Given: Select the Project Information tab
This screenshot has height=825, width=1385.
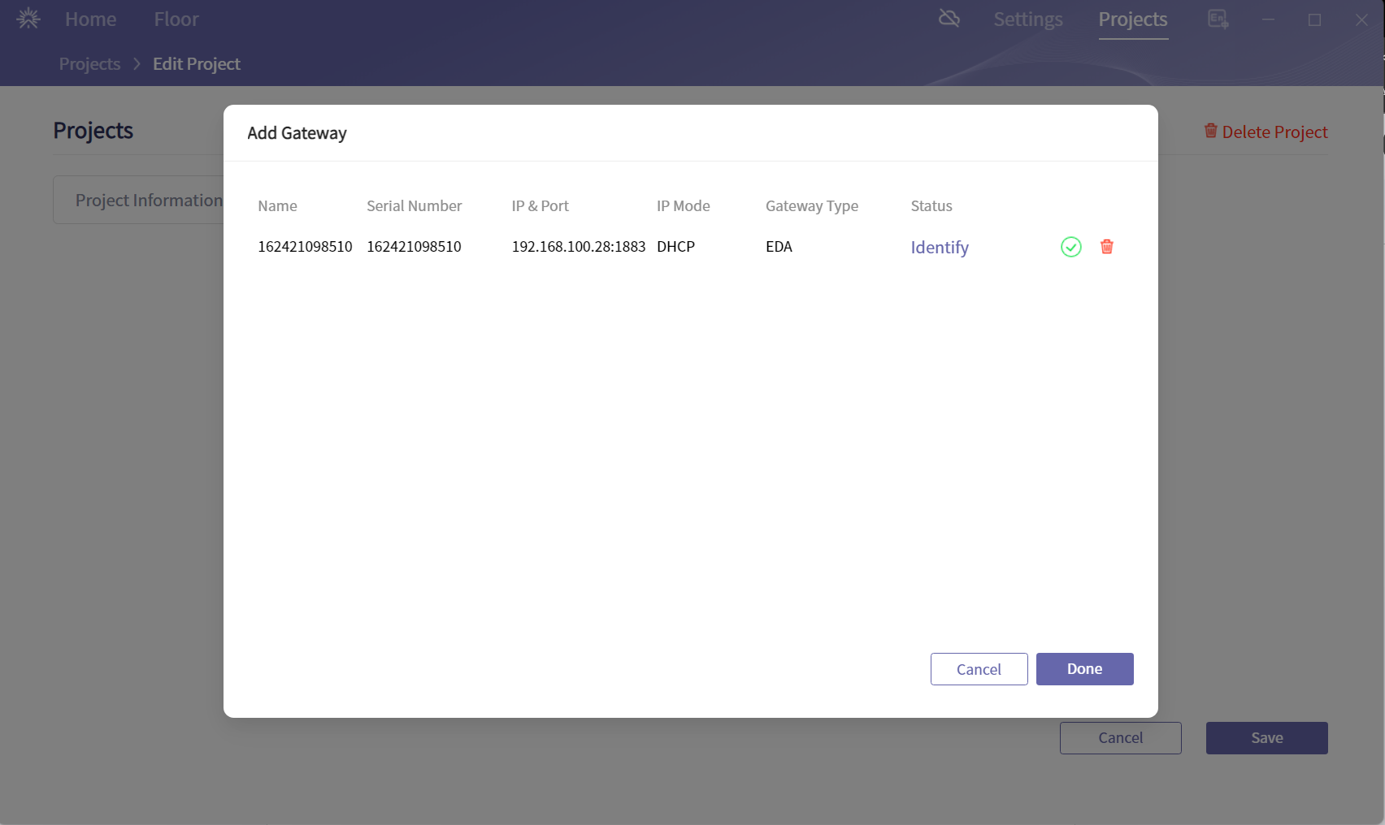Looking at the screenshot, I should 147,200.
